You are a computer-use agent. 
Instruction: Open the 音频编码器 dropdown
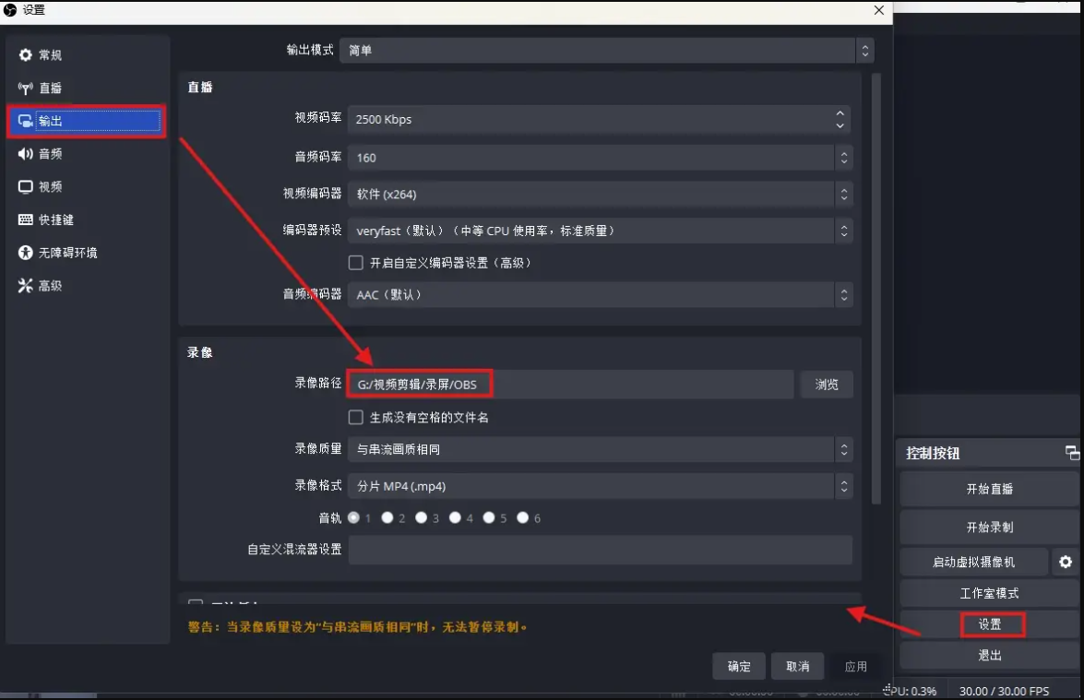pos(600,295)
